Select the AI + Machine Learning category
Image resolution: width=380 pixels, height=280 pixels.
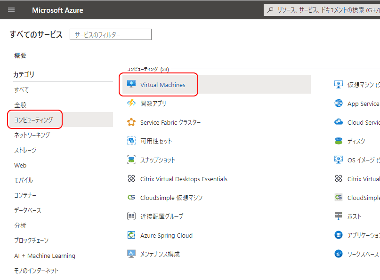45,256
